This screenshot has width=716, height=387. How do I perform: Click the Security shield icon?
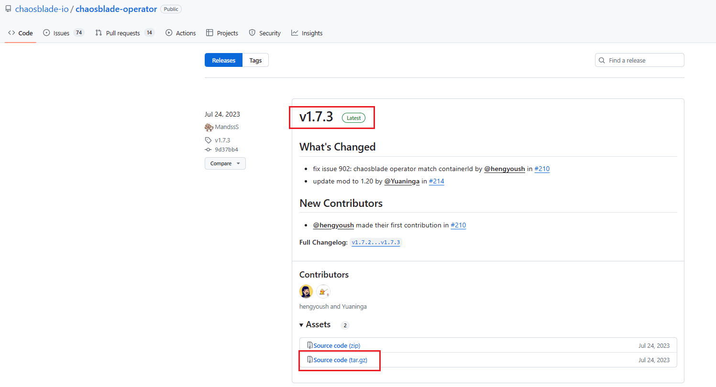(x=252, y=33)
